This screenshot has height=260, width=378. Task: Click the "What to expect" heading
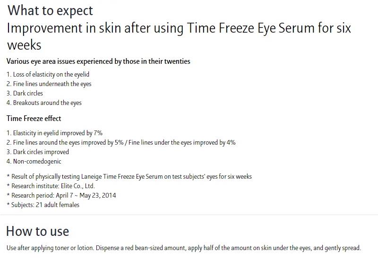tap(50, 10)
